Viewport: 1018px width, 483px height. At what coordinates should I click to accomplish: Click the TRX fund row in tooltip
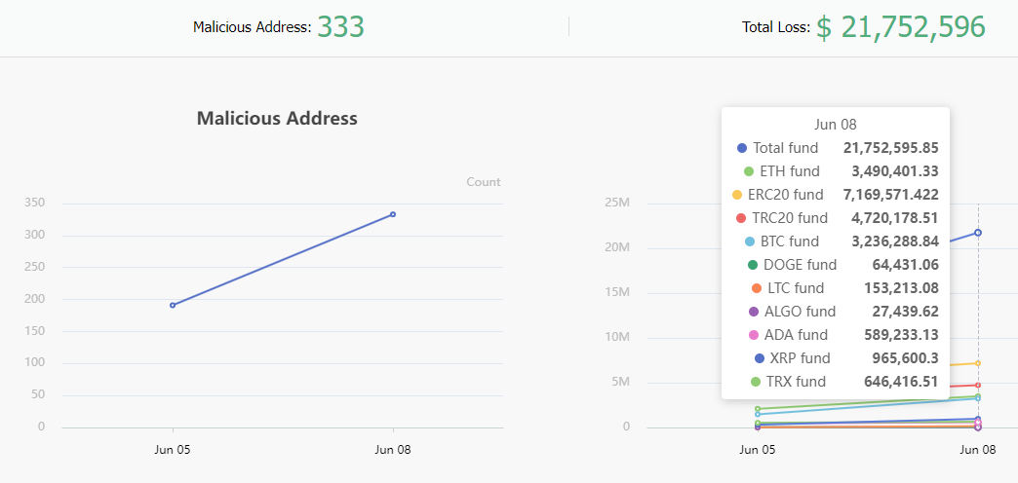839,382
